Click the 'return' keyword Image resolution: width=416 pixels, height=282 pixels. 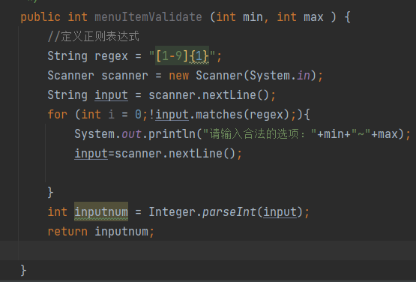pos(67,232)
